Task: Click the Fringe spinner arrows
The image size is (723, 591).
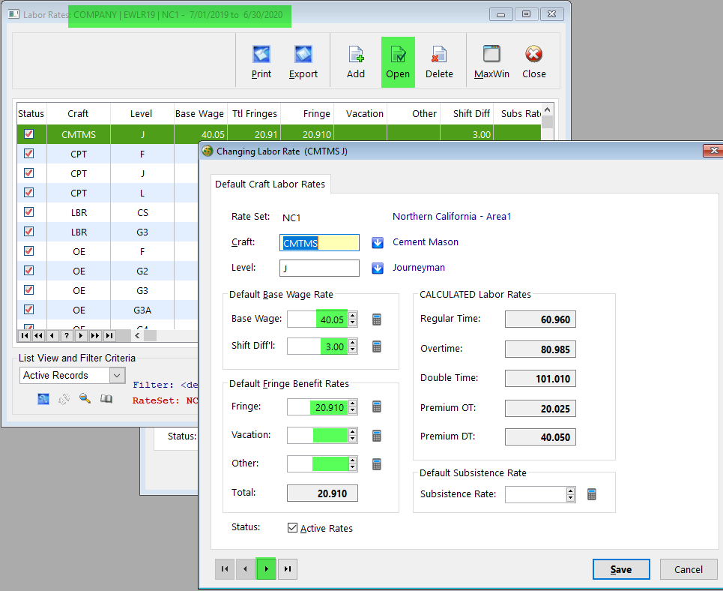Action: tap(353, 406)
